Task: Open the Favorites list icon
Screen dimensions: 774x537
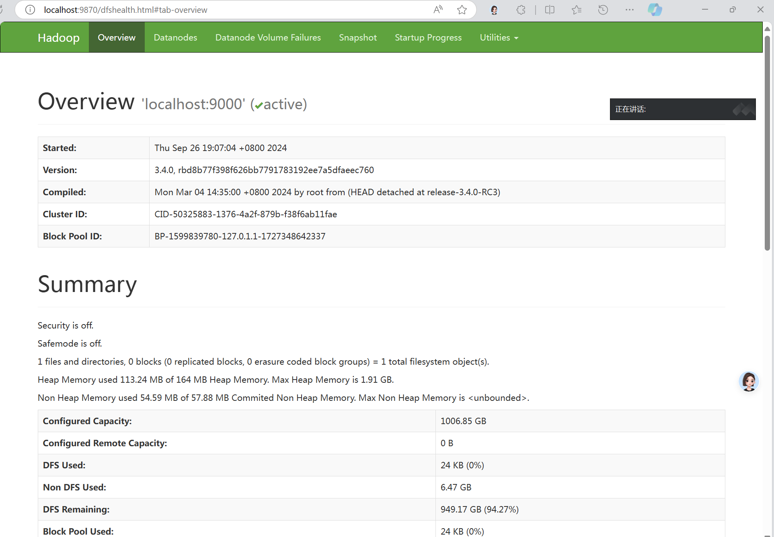Action: point(577,10)
